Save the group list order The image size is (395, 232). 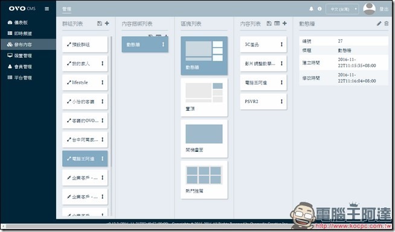pos(100,24)
